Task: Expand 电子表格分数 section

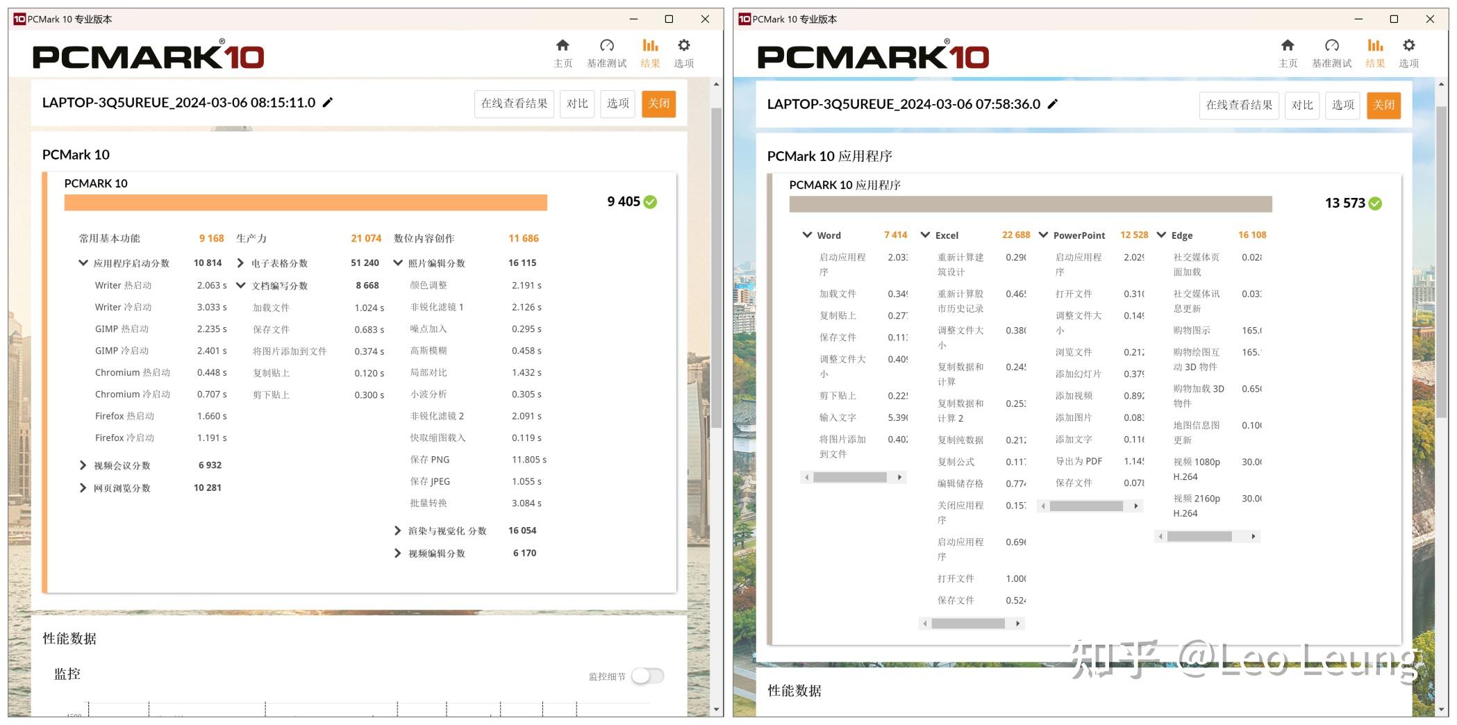Action: (x=240, y=263)
